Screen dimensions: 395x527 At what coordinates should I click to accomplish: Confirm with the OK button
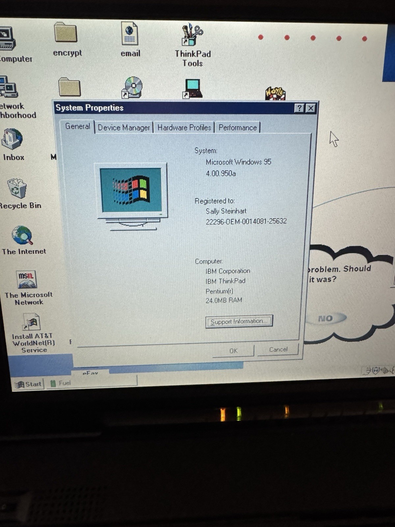tap(233, 351)
